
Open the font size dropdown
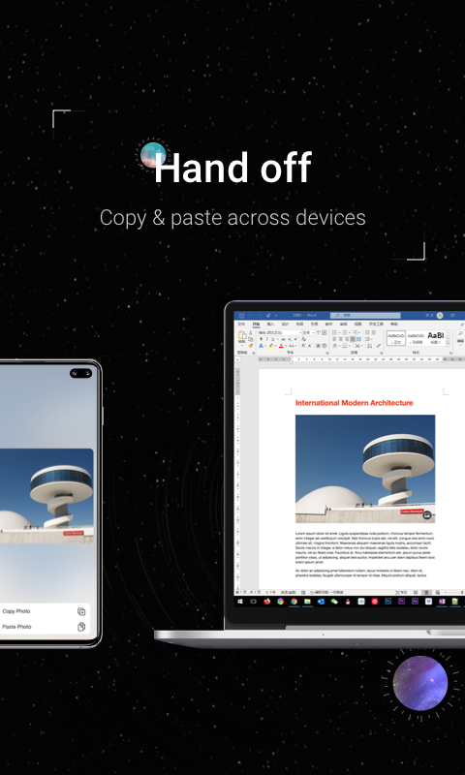click(x=308, y=332)
